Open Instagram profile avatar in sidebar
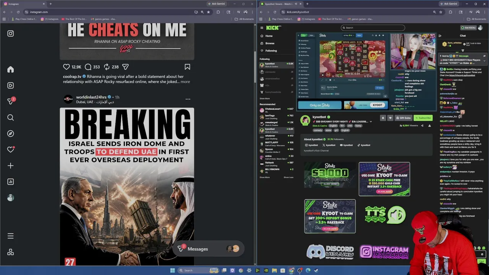Screen dimensions: 489x275 click(x=11, y=198)
